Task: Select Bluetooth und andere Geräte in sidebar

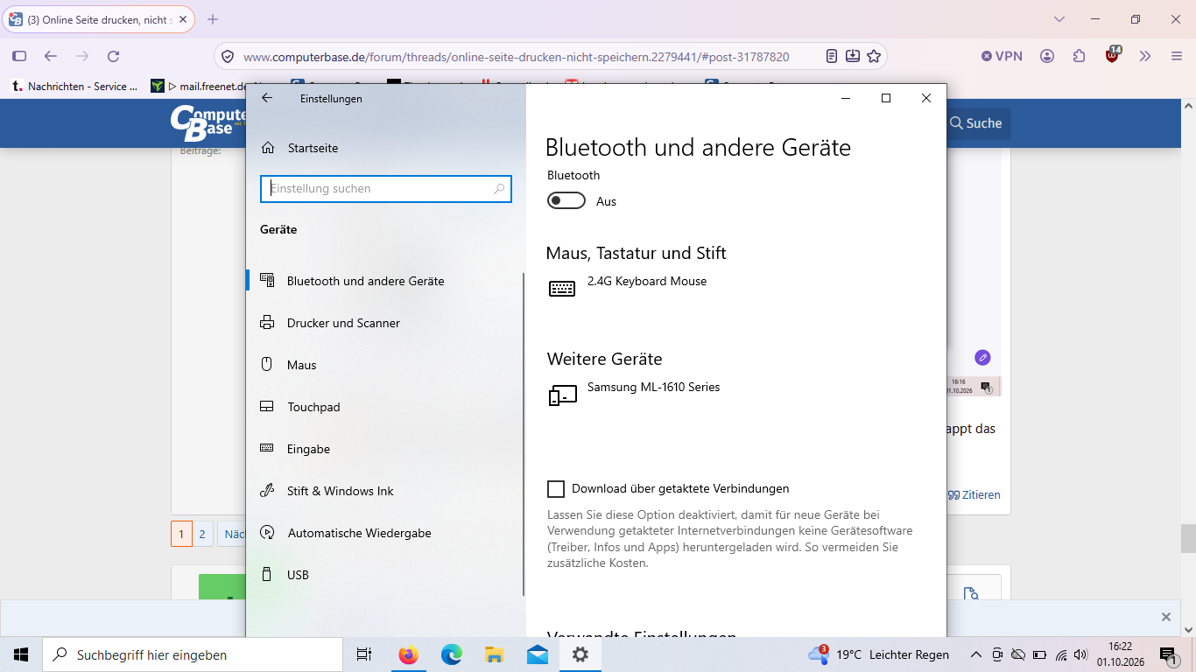Action: (385, 281)
